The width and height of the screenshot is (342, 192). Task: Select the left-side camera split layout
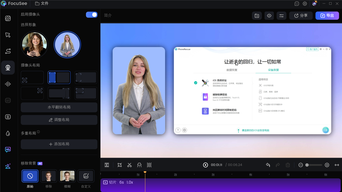tap(59, 77)
